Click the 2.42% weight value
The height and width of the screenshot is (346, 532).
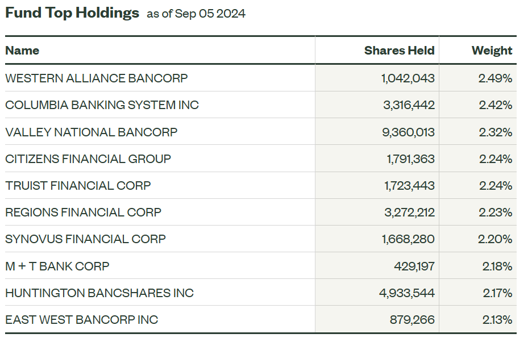click(x=495, y=105)
